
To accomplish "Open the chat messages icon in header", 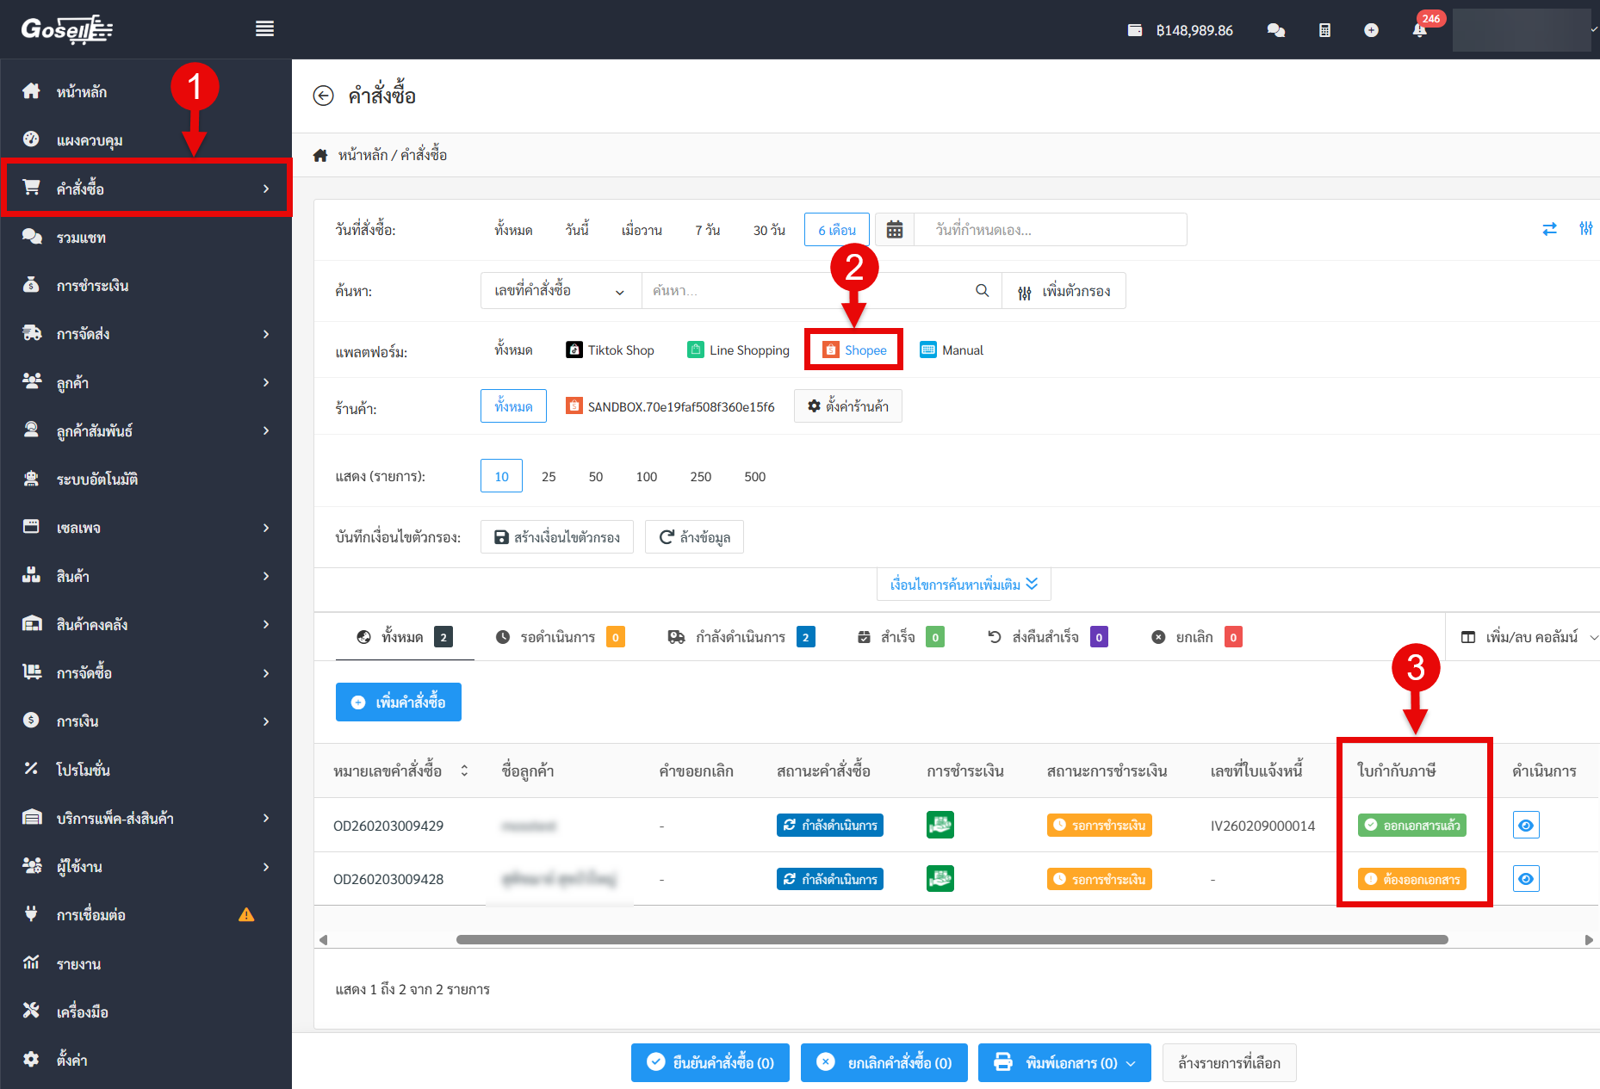I will (x=1276, y=30).
